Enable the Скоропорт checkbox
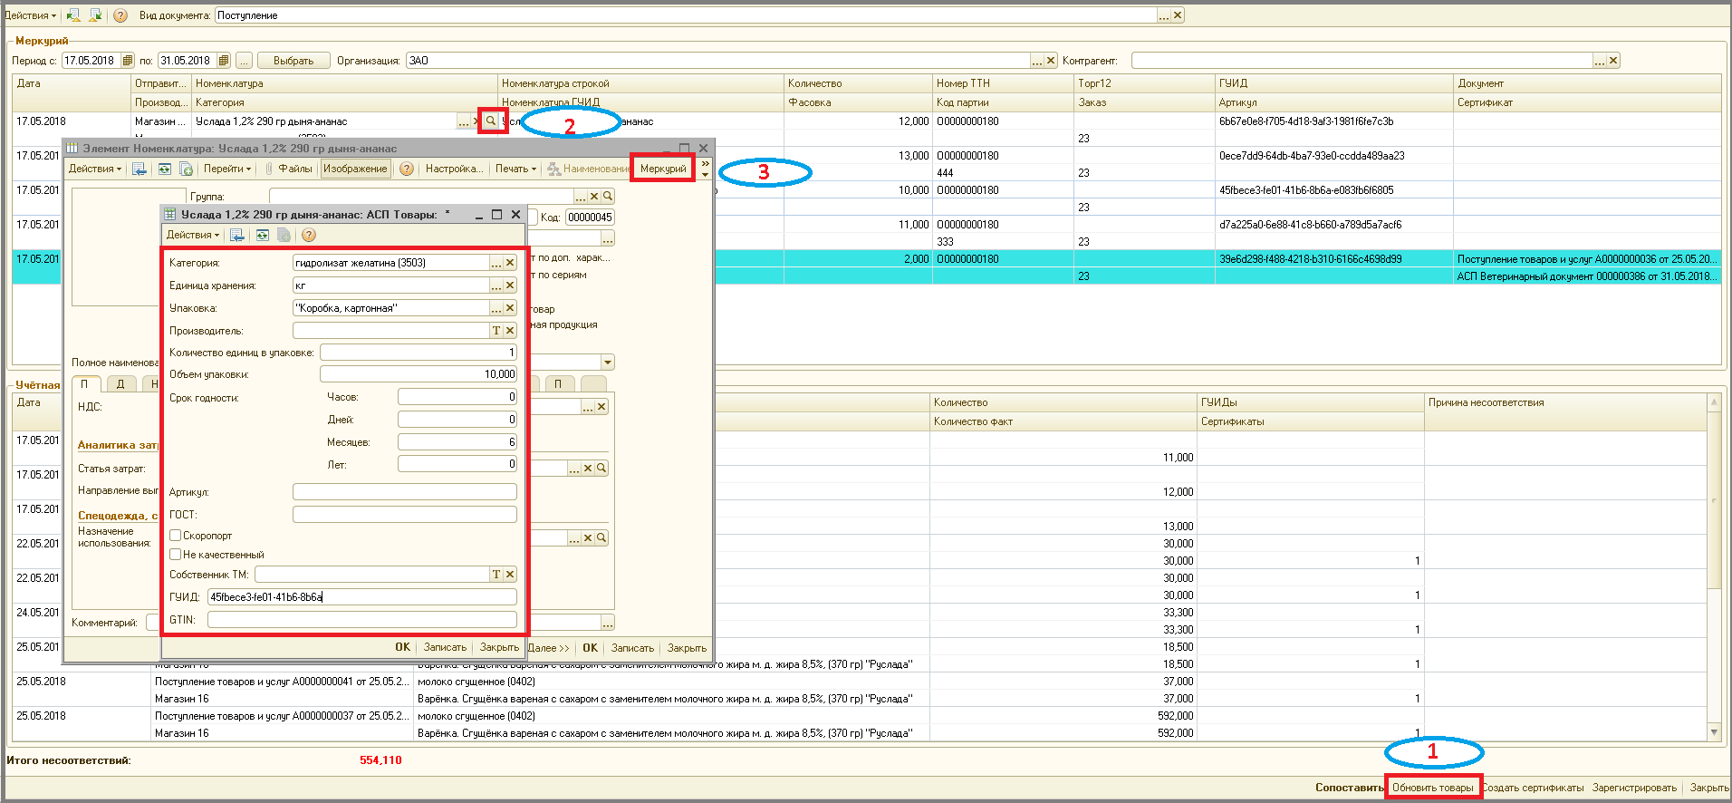This screenshot has width=1732, height=803. coord(176,536)
